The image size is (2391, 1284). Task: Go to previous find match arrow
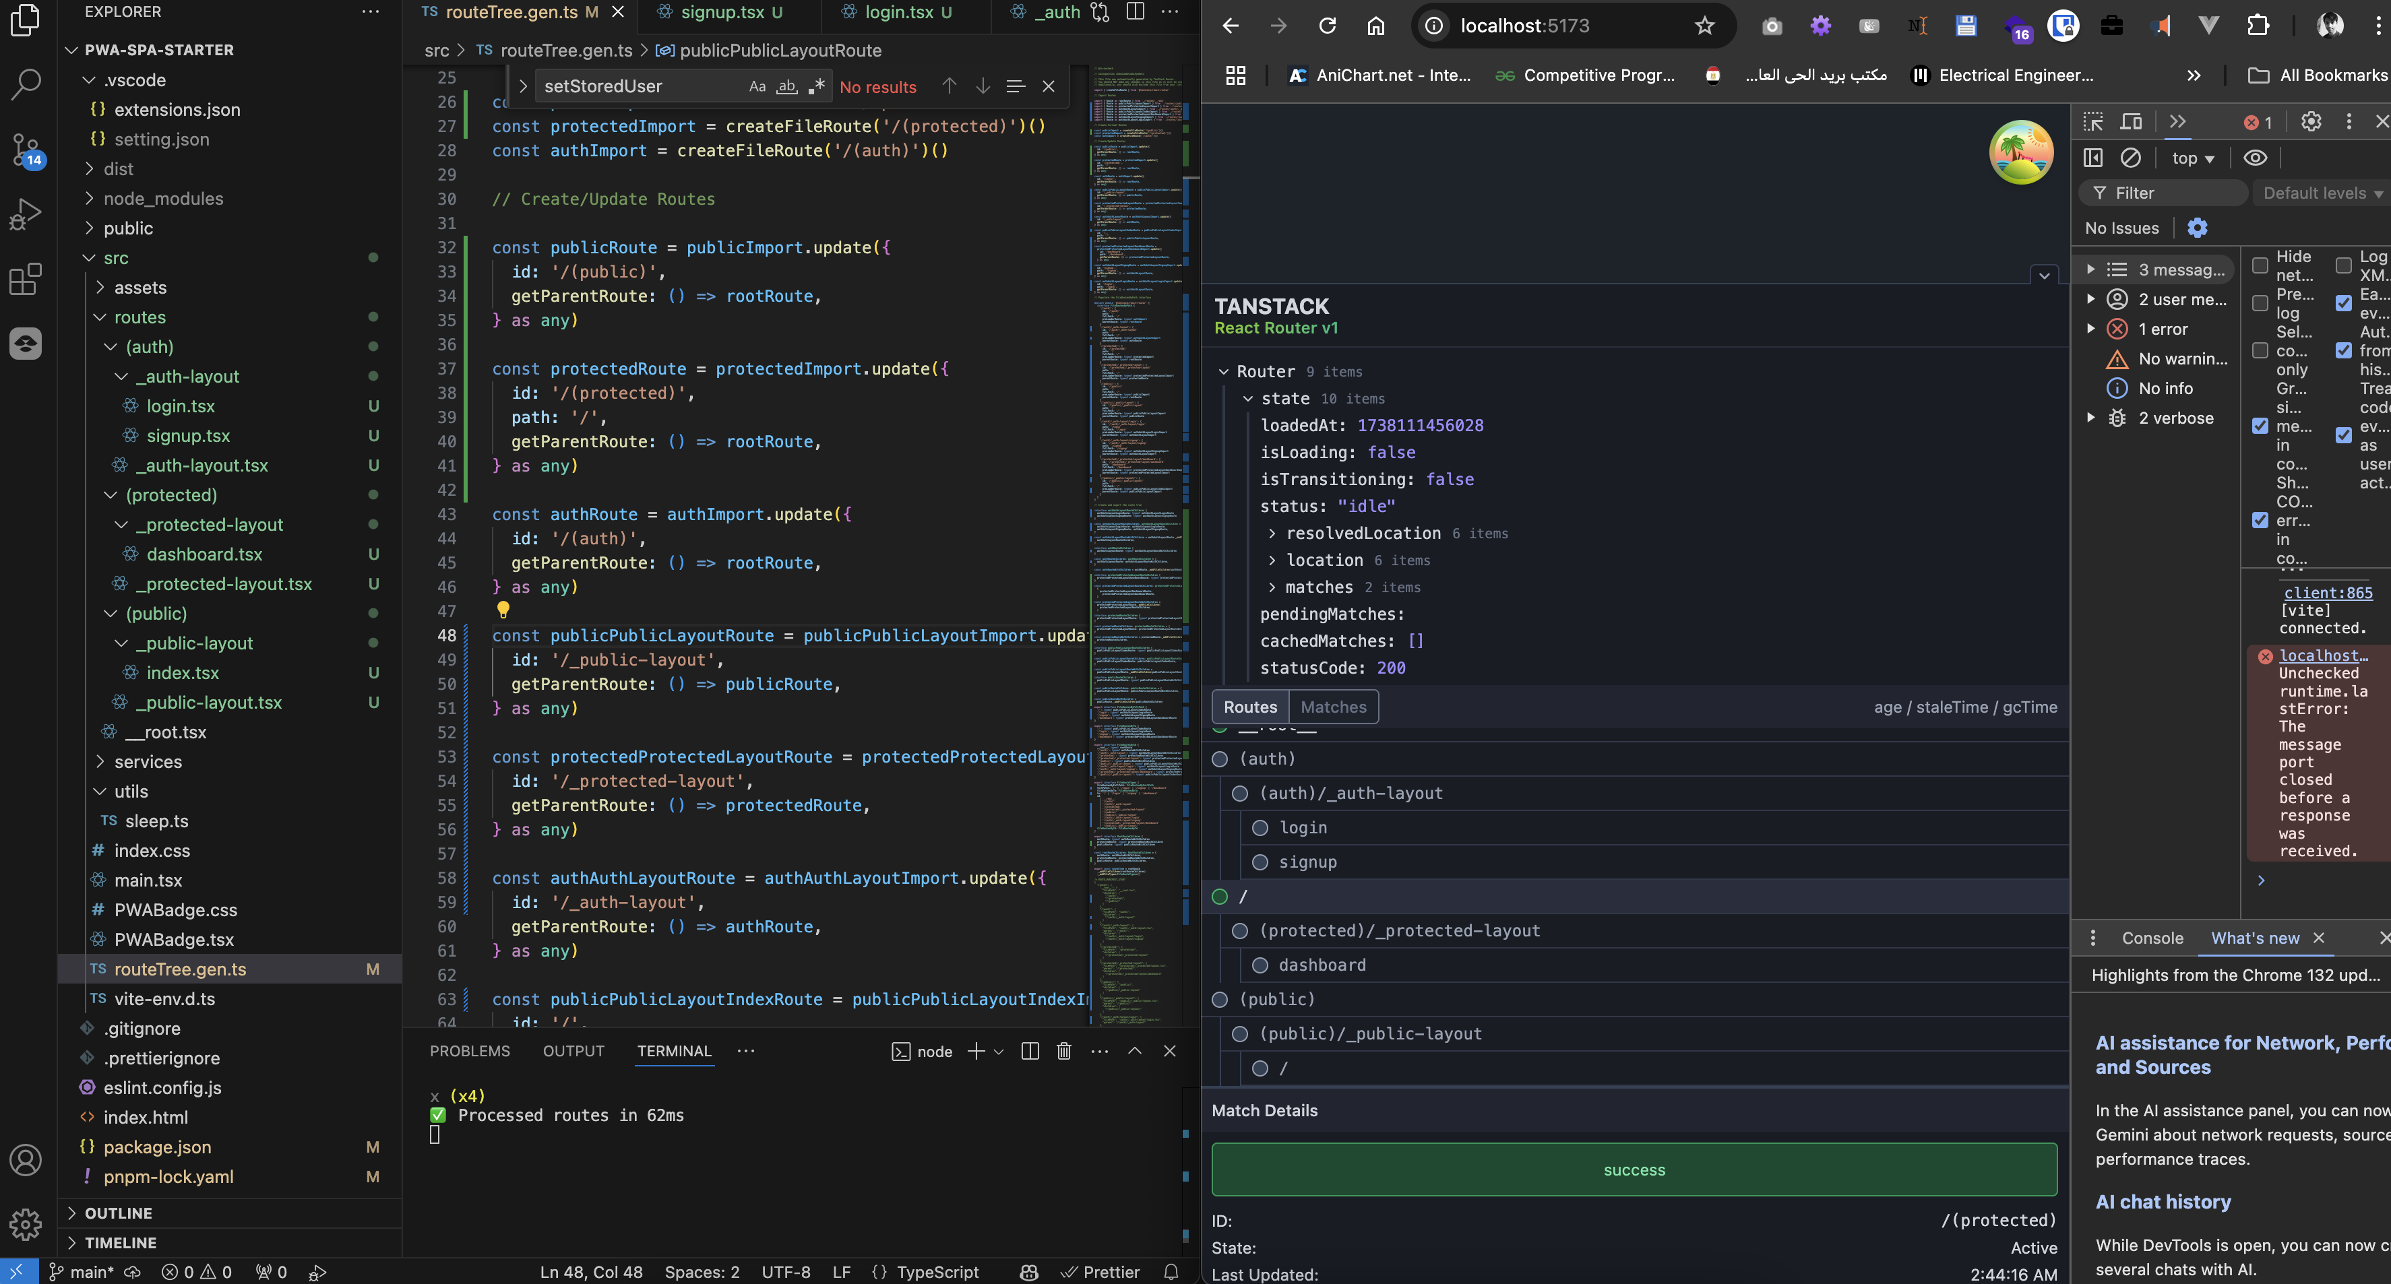pyautogui.click(x=949, y=86)
